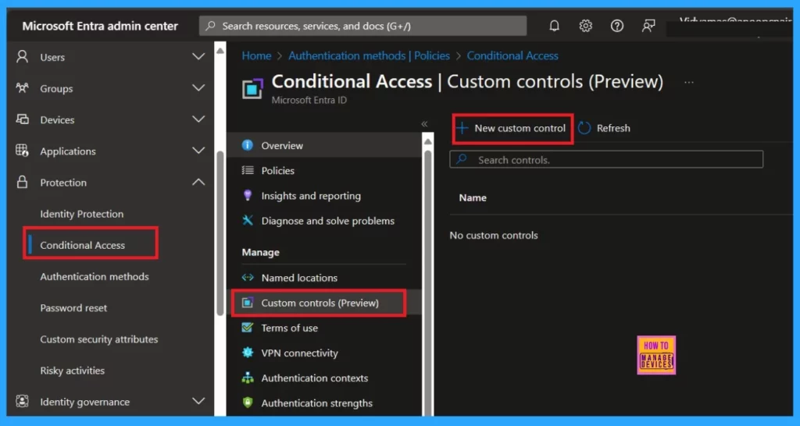Click the Name column header
Screen dimensions: 800x426
click(473, 197)
